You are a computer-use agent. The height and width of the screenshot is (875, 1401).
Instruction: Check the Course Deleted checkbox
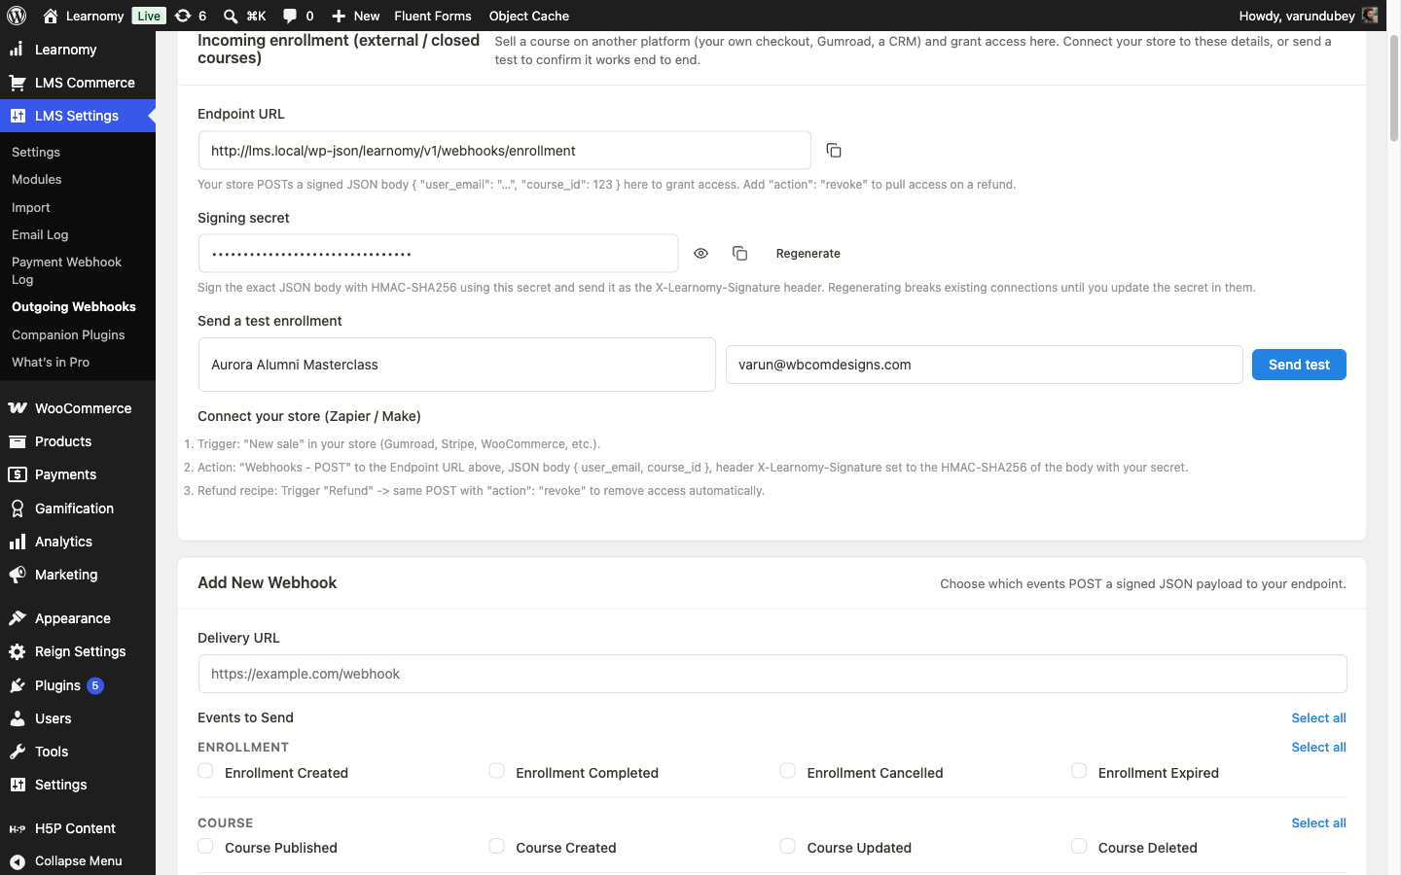[1079, 846]
